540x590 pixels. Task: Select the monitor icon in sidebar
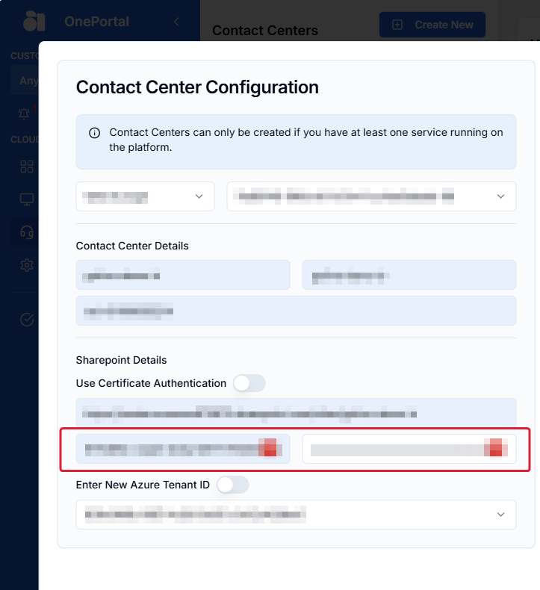click(x=27, y=199)
